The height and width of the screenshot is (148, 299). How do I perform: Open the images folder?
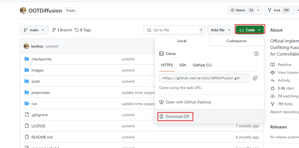(37, 70)
